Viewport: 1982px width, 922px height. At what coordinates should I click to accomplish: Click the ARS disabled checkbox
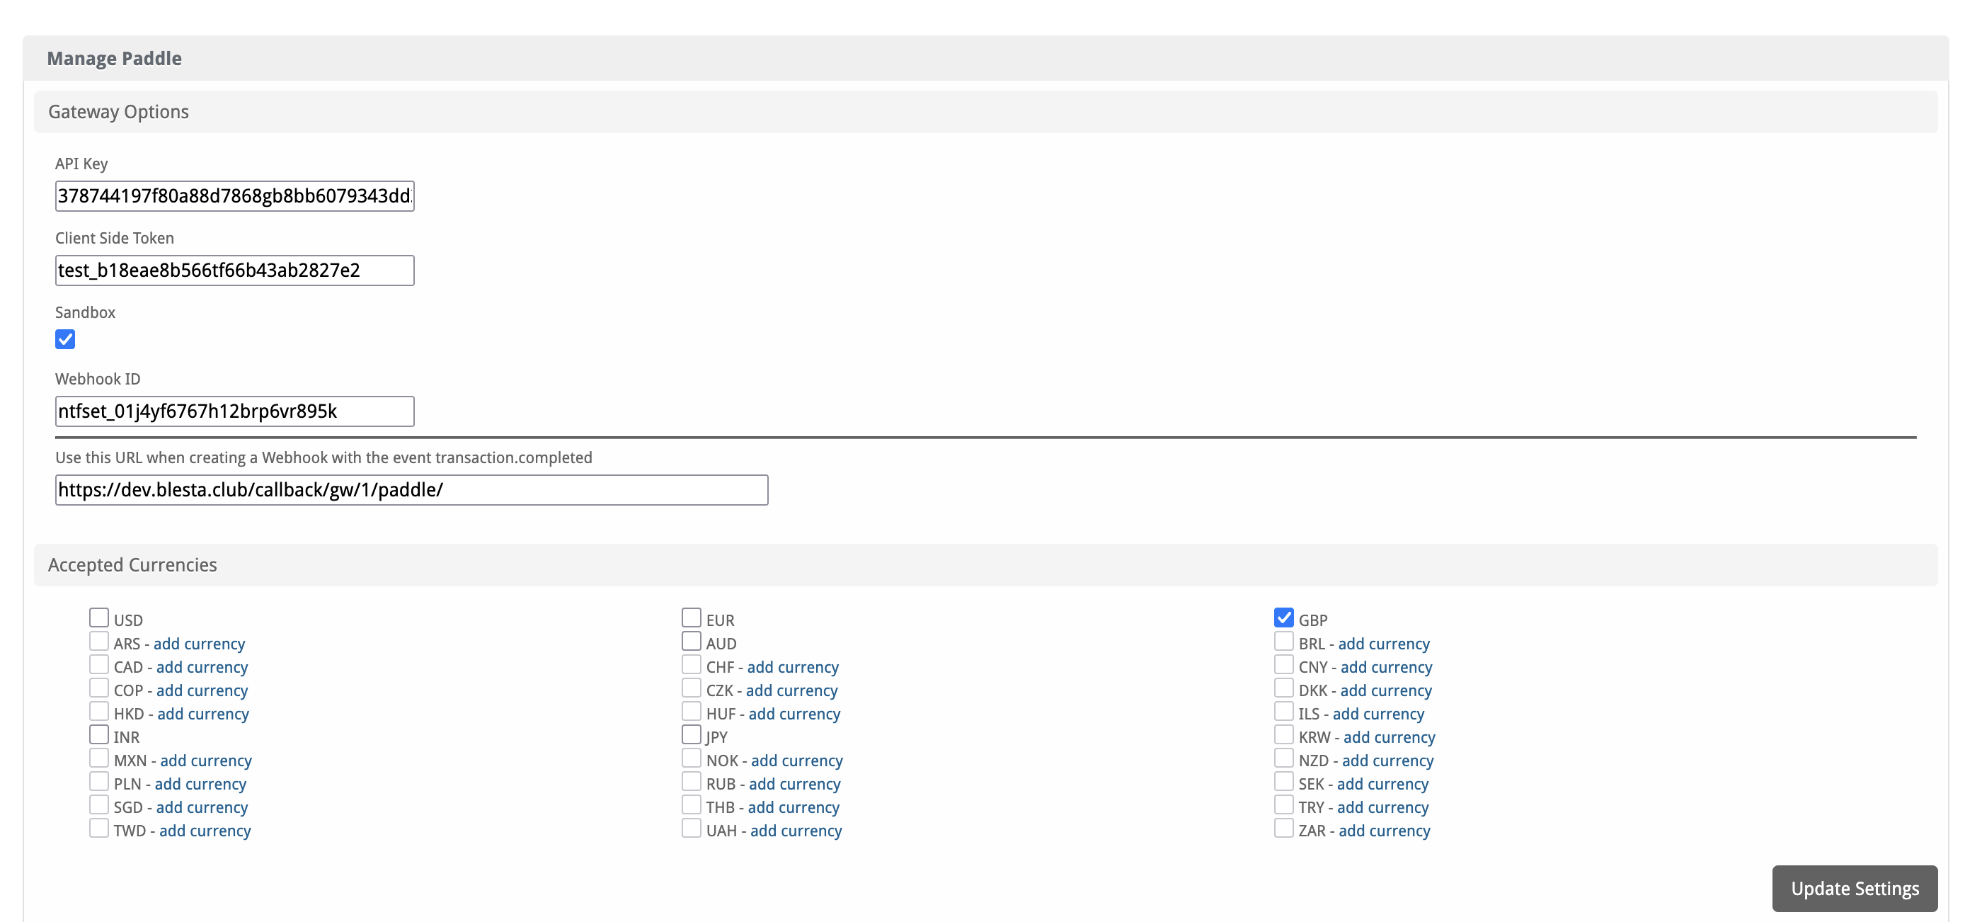[x=98, y=641]
